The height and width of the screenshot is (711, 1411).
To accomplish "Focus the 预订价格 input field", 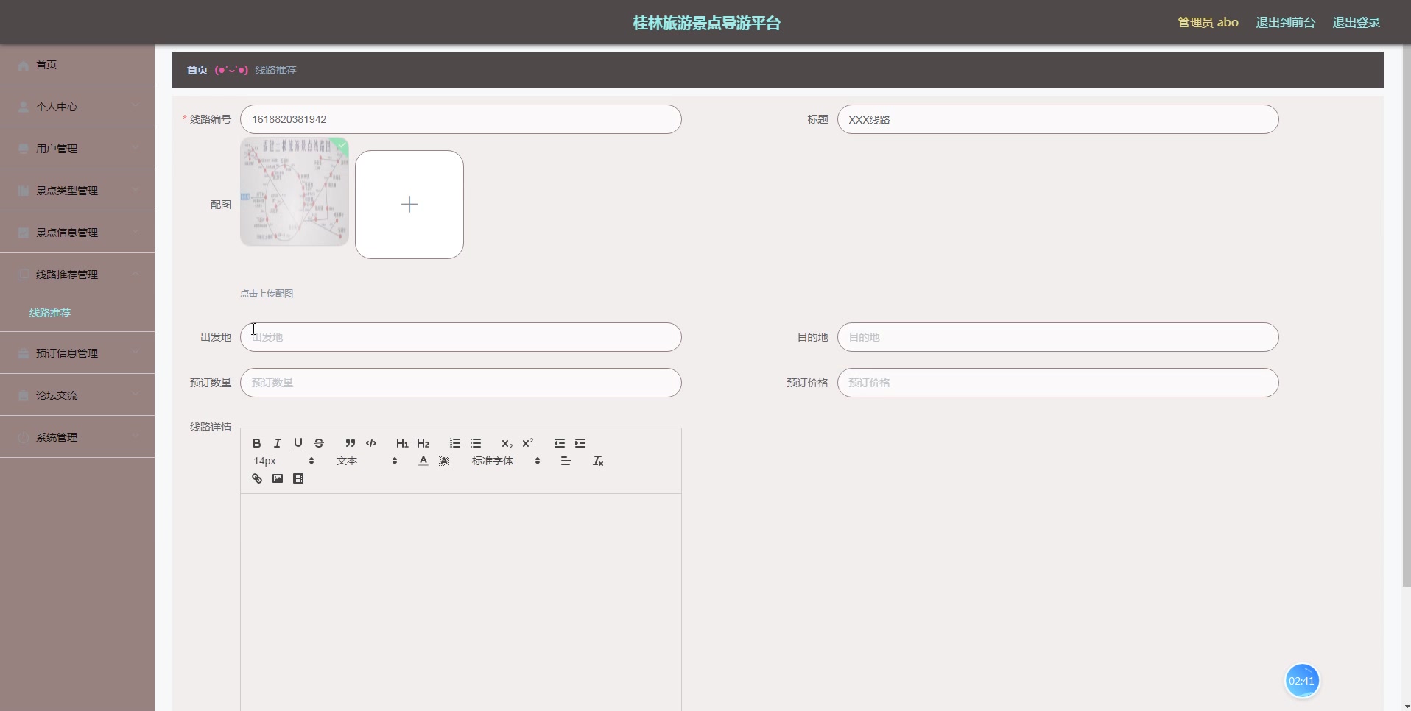I will pos(1058,383).
